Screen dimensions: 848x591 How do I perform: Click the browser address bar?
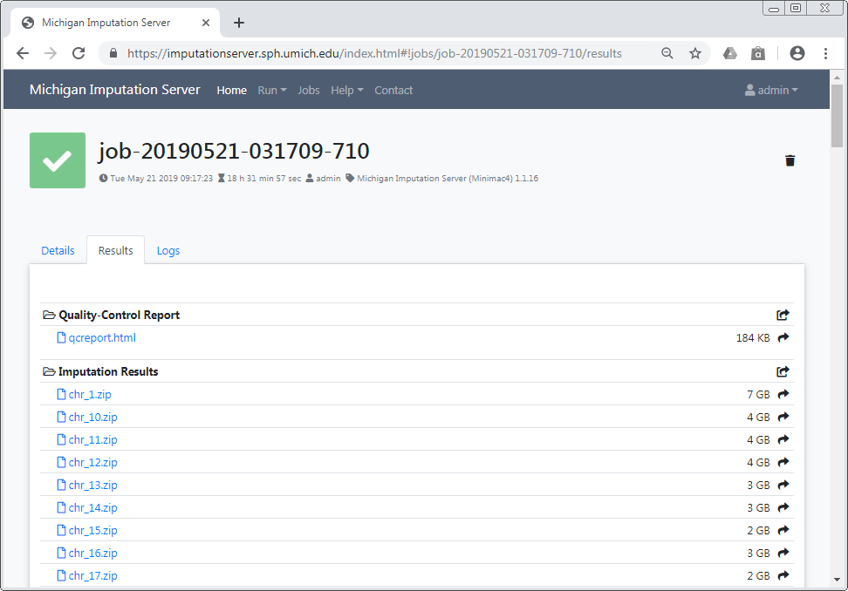[375, 53]
